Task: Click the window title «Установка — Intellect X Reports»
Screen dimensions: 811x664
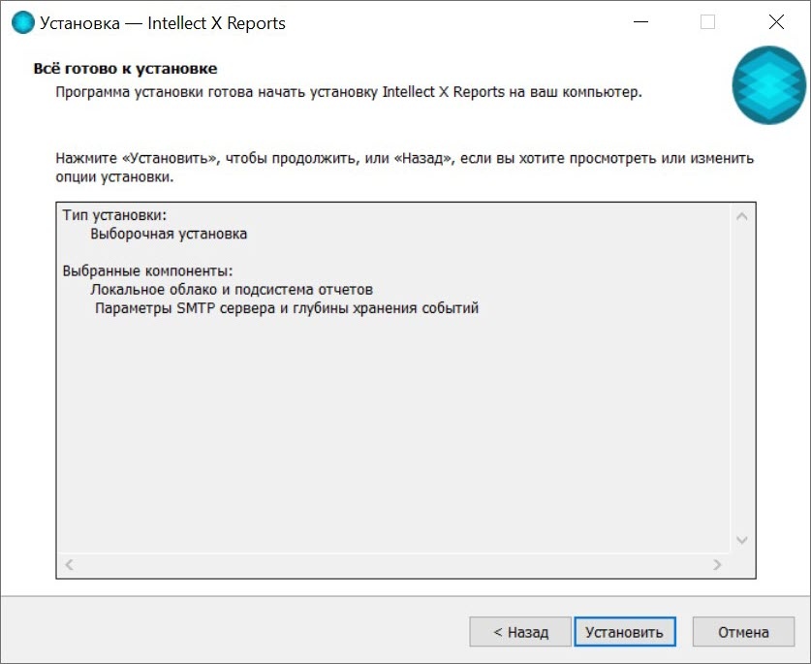Action: (163, 22)
